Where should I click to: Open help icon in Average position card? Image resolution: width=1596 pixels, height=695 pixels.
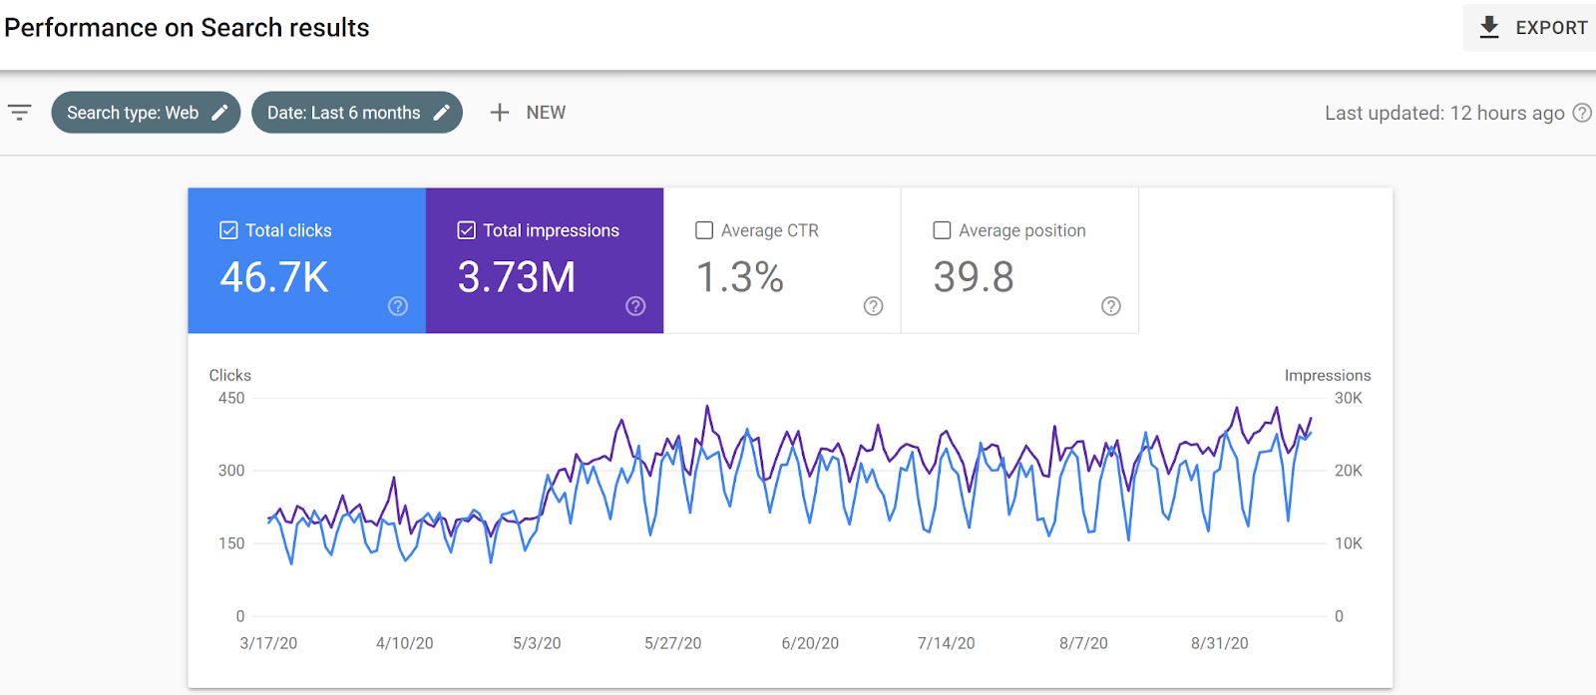pyautogui.click(x=1111, y=306)
